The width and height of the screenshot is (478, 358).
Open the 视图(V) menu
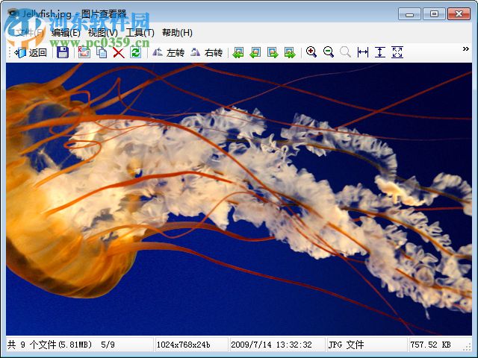coord(103,33)
